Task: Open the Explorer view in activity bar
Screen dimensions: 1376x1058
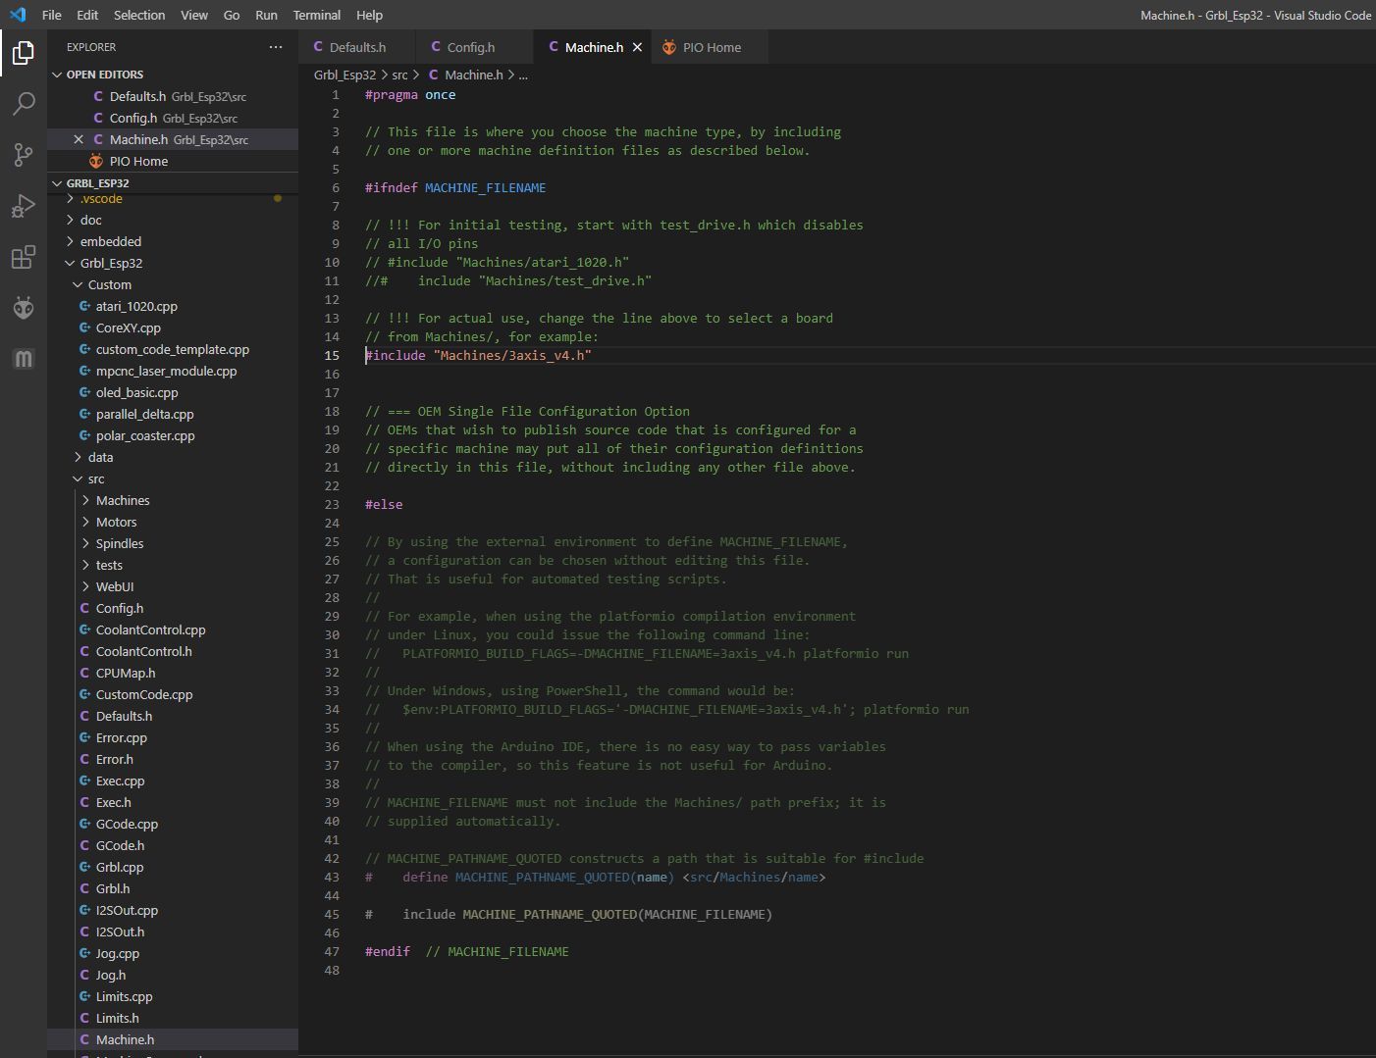Action: [x=24, y=52]
